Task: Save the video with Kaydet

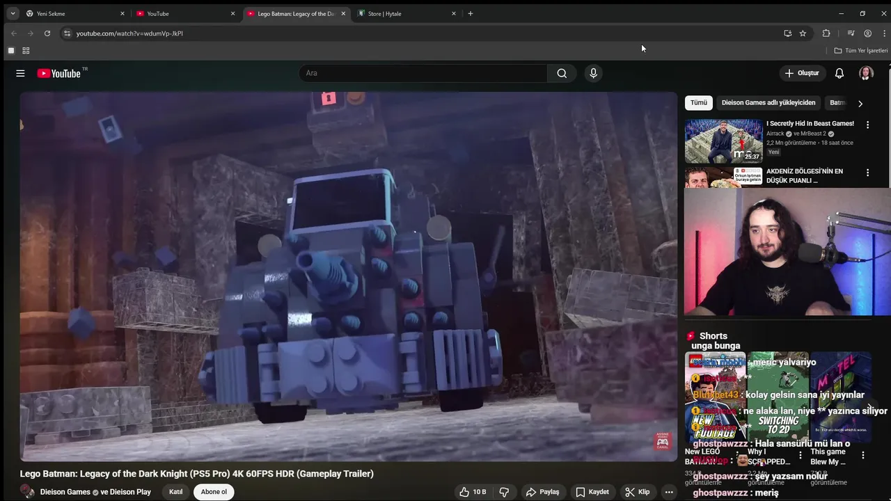Action: click(592, 492)
